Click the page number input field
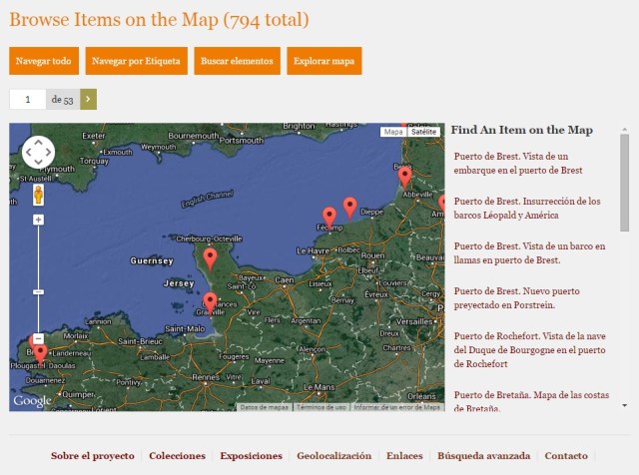 click(28, 99)
